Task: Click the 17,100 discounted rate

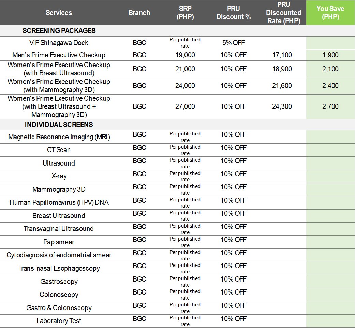Action: click(282, 55)
